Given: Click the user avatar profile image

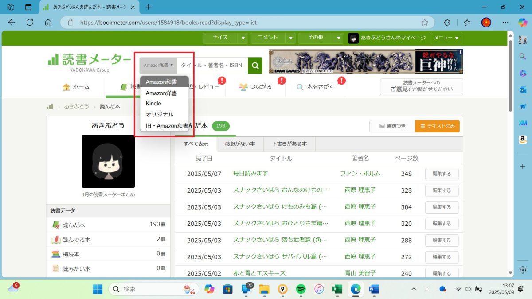Looking at the screenshot, I should coord(108,161).
